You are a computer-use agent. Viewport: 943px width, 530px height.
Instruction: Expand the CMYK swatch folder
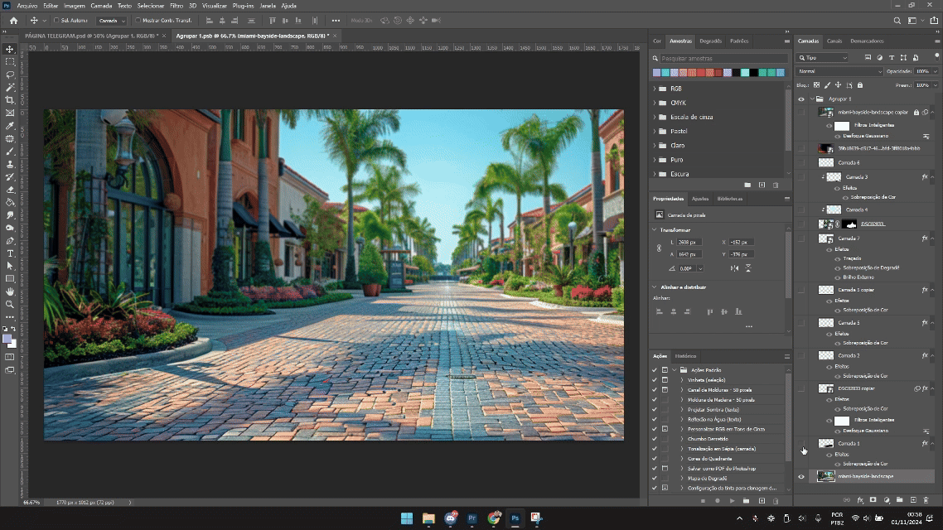655,103
